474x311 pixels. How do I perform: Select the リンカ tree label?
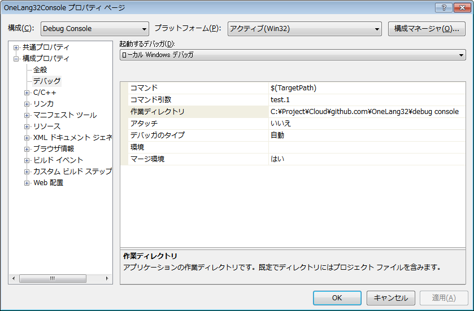[x=44, y=104]
